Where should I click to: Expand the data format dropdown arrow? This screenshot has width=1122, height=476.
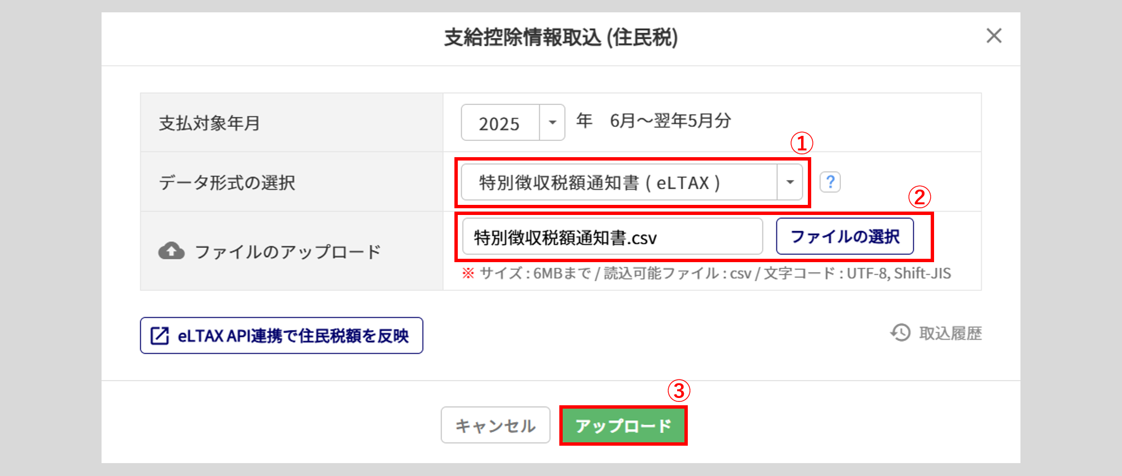[790, 182]
